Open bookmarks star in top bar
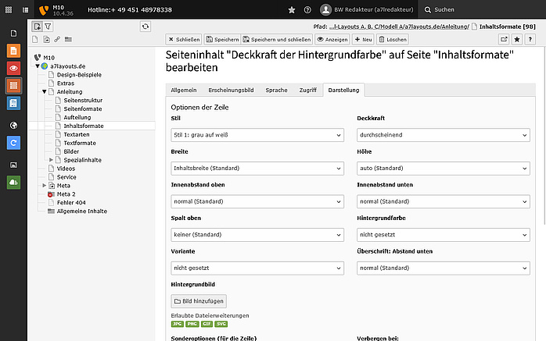 [x=292, y=9]
